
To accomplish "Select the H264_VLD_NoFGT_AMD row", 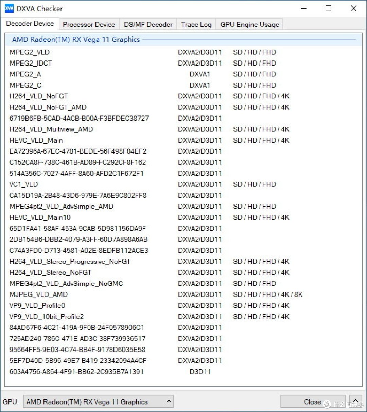I will [183, 107].
